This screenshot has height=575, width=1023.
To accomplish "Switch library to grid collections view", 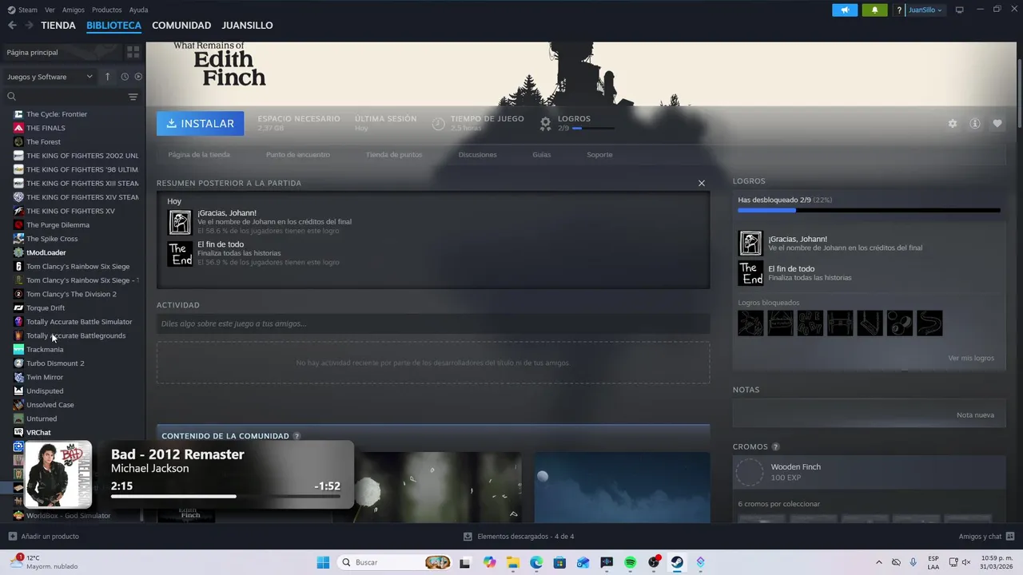I will click(133, 52).
